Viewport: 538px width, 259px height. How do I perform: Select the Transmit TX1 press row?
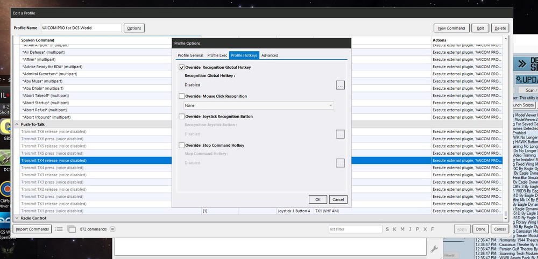[261, 211]
